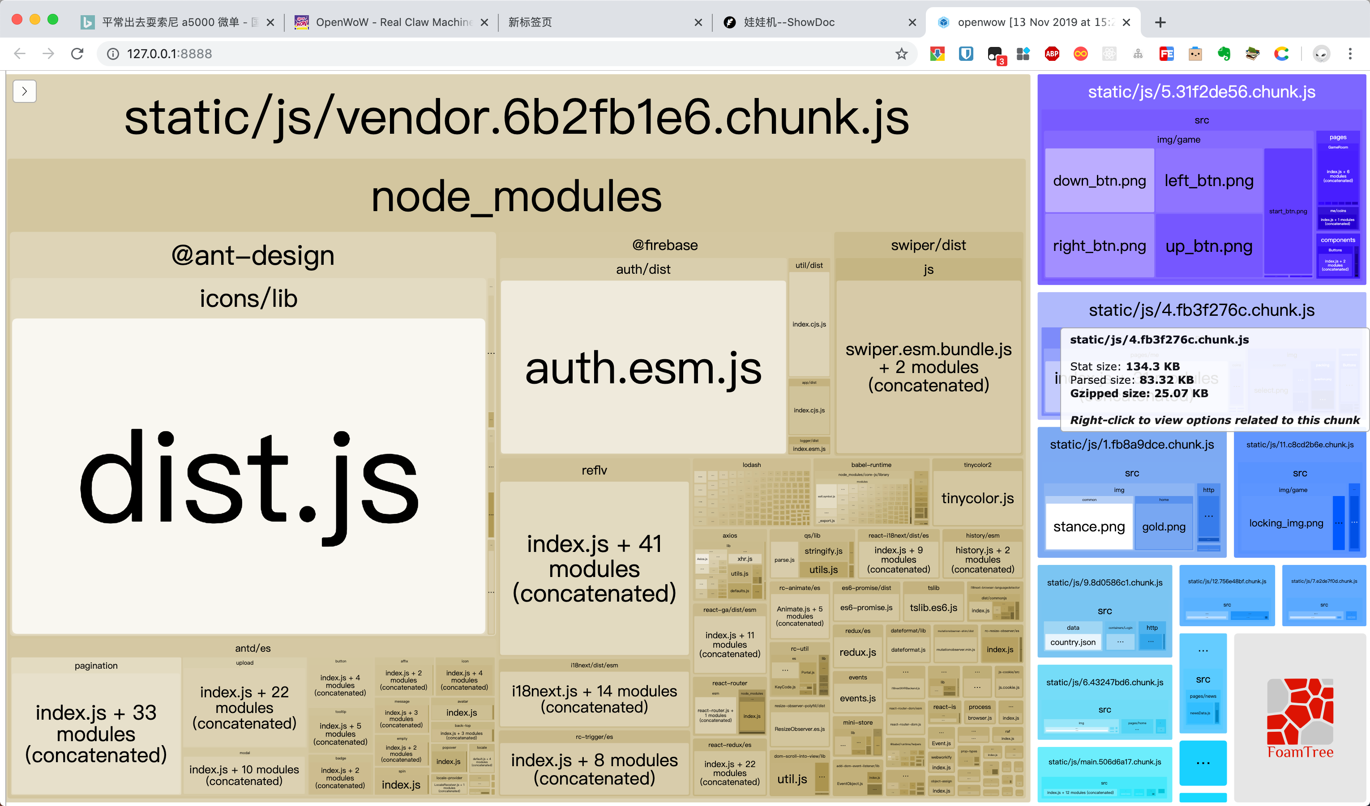Click the static/js/5.31f2de56.chunk.js header

click(x=1202, y=91)
